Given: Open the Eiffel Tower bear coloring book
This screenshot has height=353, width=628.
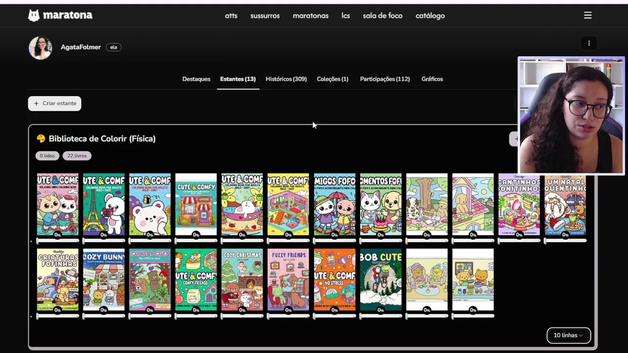Looking at the screenshot, I should [104, 205].
